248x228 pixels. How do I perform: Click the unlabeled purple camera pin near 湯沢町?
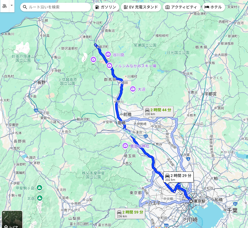click(93, 60)
